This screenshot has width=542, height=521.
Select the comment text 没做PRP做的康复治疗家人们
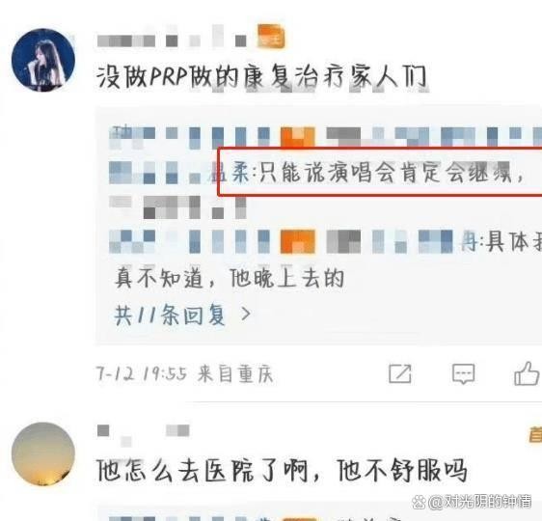(261, 76)
